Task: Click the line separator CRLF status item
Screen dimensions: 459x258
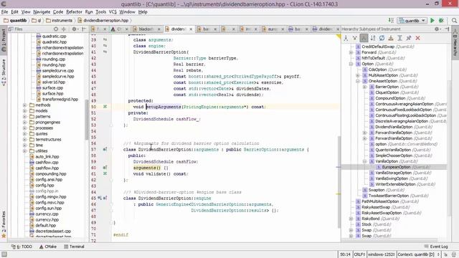Action: (359, 254)
